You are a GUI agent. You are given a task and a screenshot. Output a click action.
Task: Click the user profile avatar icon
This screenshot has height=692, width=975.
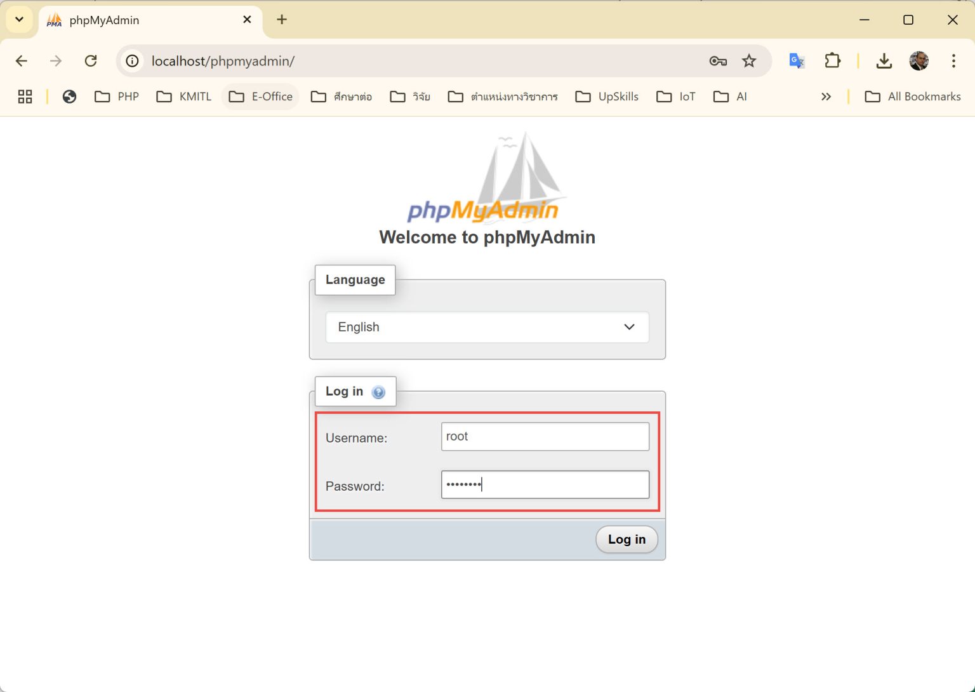click(x=919, y=61)
